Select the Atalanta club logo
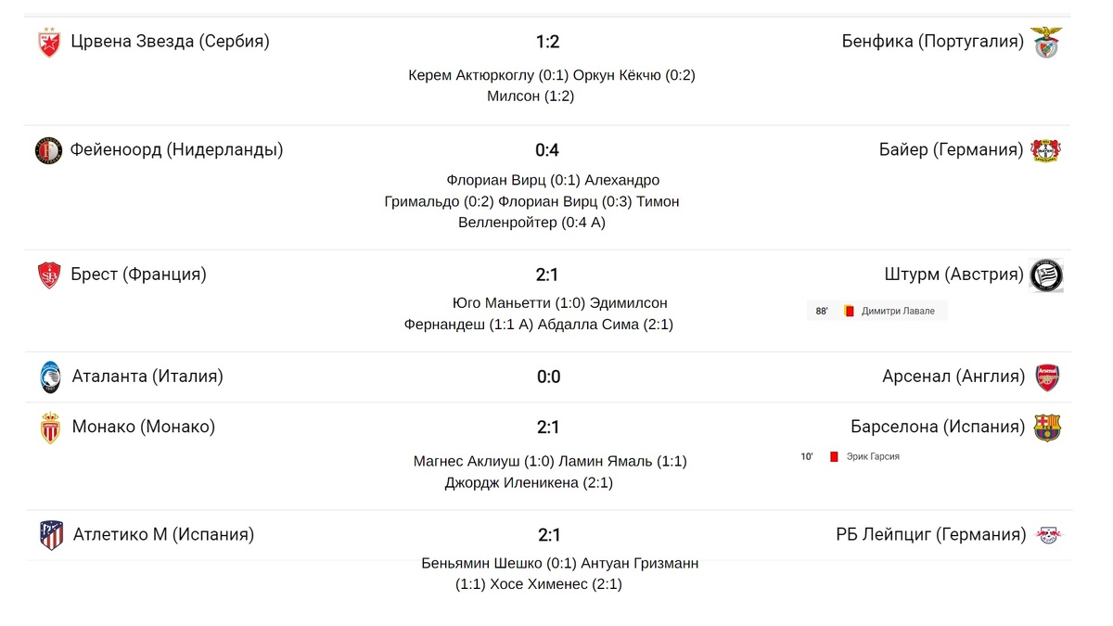The height and width of the screenshot is (626, 1113). (49, 377)
